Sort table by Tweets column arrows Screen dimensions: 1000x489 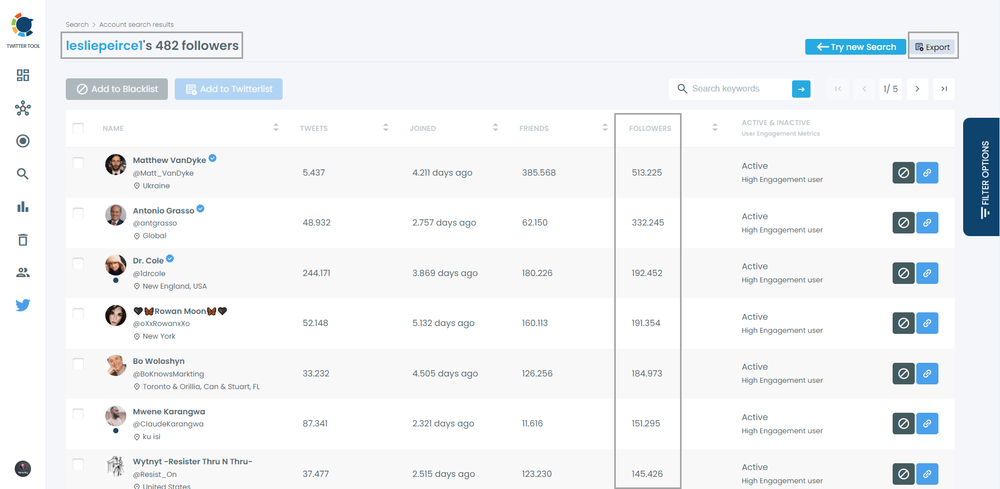[386, 127]
